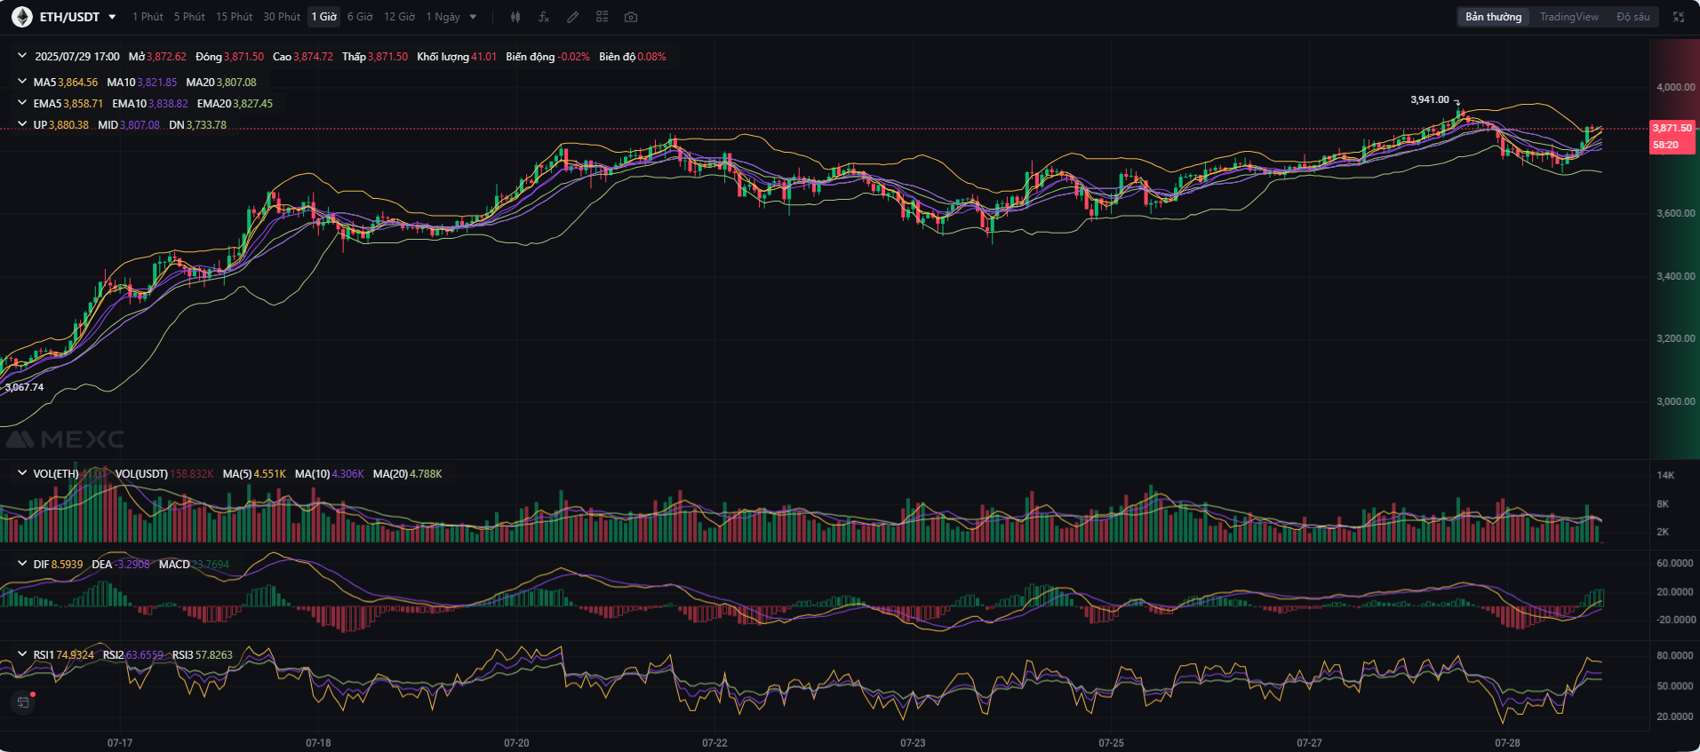
Task: Click the 4,000.00 price axis label
Action: [x=1676, y=87]
